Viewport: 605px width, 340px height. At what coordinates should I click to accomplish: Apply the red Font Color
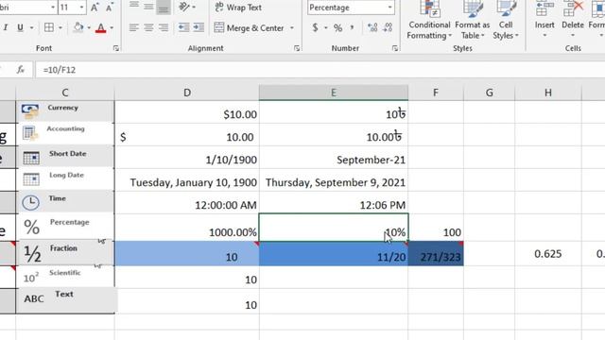(x=101, y=27)
